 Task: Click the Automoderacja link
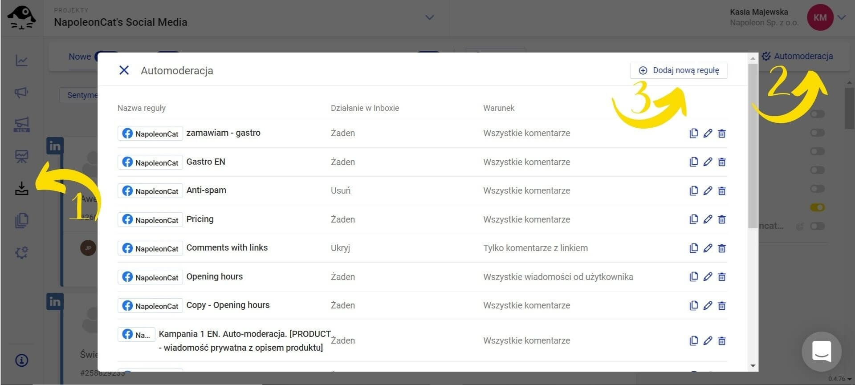point(798,57)
